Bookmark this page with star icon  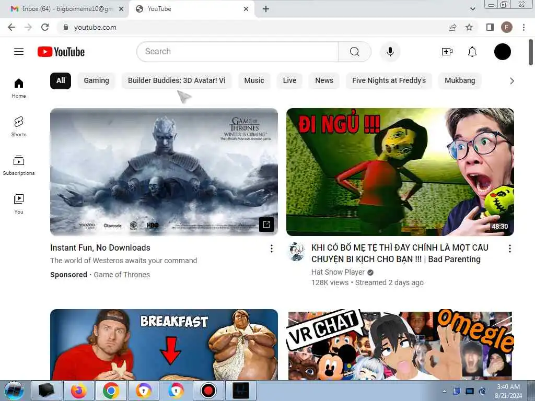[x=469, y=27]
